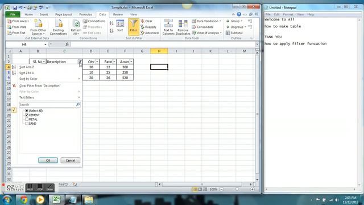Click the Excel taskbar icon

56,200
